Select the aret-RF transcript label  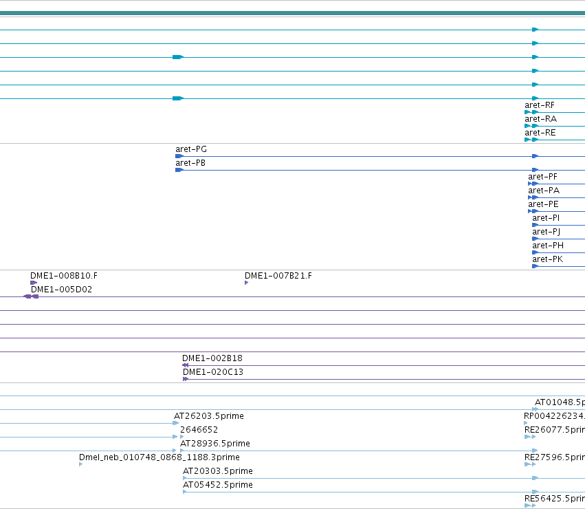[x=540, y=105]
